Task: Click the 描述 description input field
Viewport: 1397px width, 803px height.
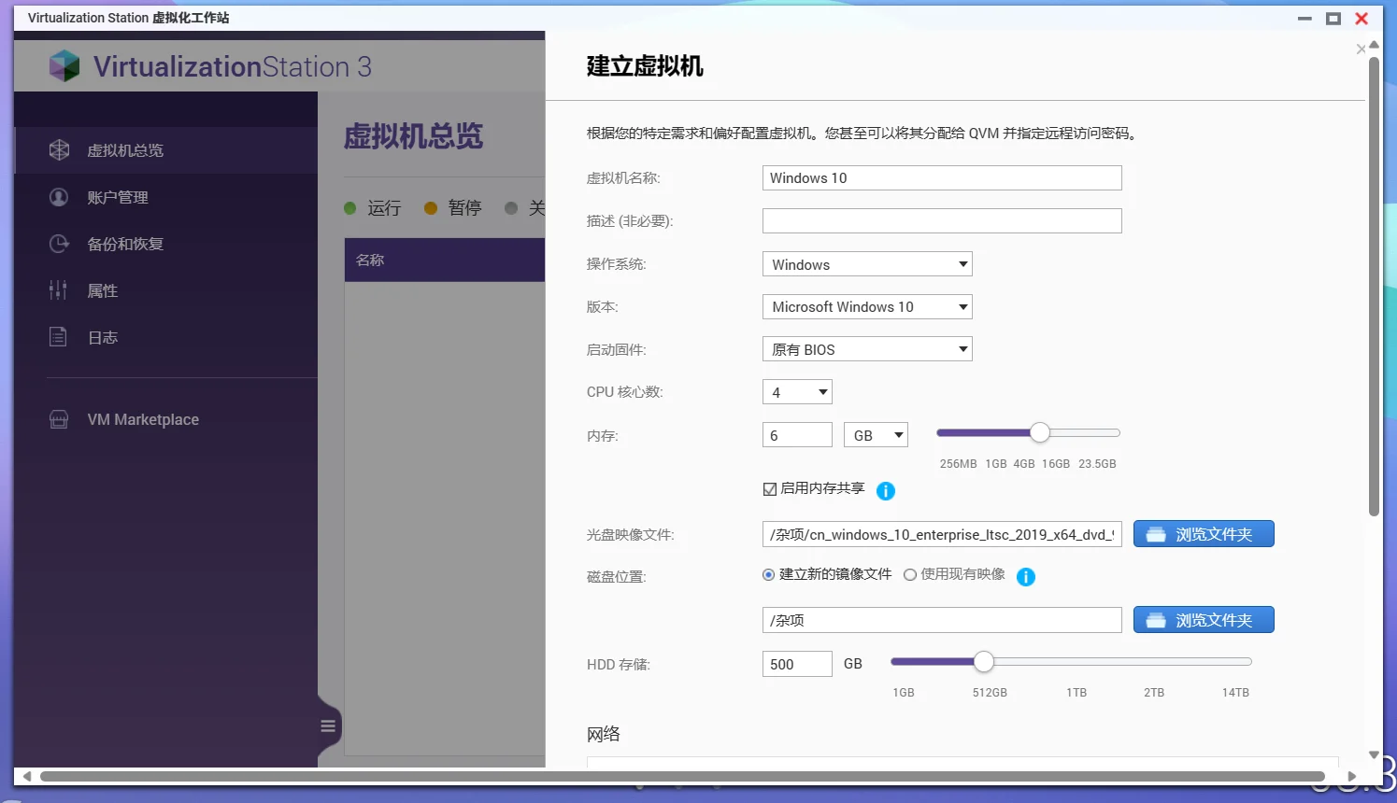Action: [x=941, y=220]
